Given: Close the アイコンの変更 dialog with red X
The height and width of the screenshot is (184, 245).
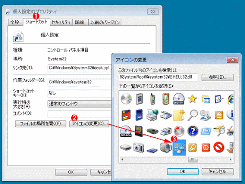Looking at the screenshot, I should tap(233, 60).
